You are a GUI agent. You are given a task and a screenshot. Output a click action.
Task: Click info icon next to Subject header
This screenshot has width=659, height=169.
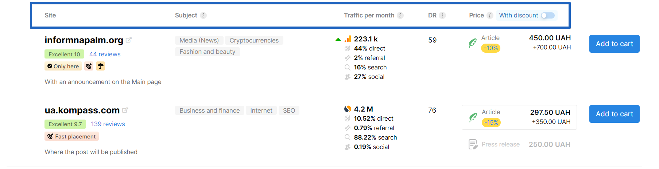(203, 15)
